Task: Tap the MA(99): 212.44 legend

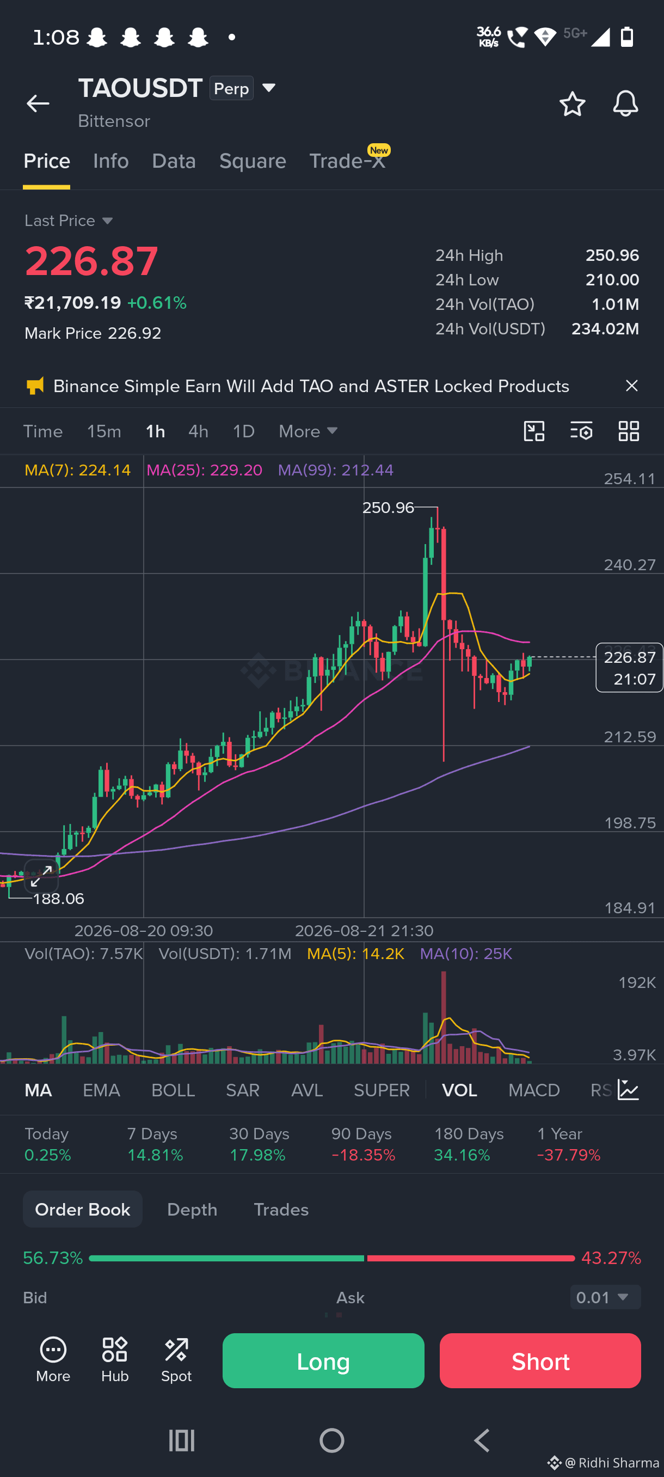Action: point(336,470)
